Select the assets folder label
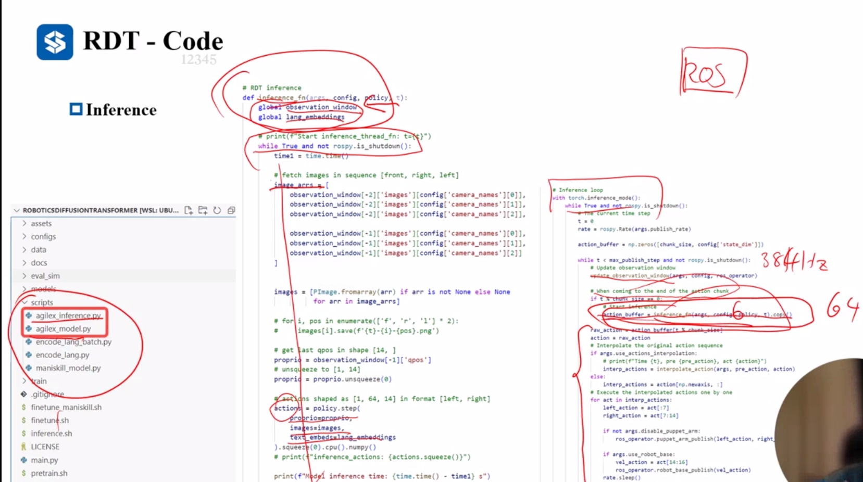The image size is (863, 482). point(41,223)
